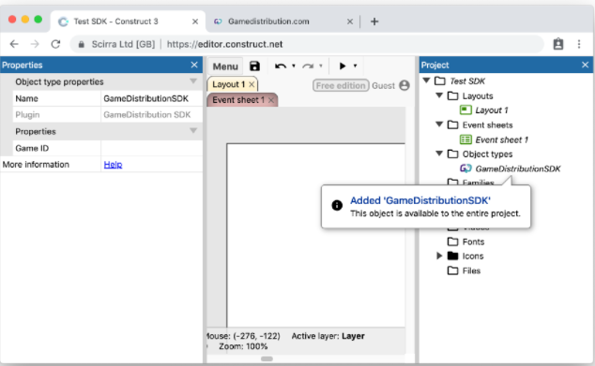
Task: Expand the Icons folder triangle
Action: (x=439, y=256)
